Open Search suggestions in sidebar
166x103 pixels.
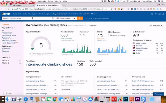tap(9, 40)
